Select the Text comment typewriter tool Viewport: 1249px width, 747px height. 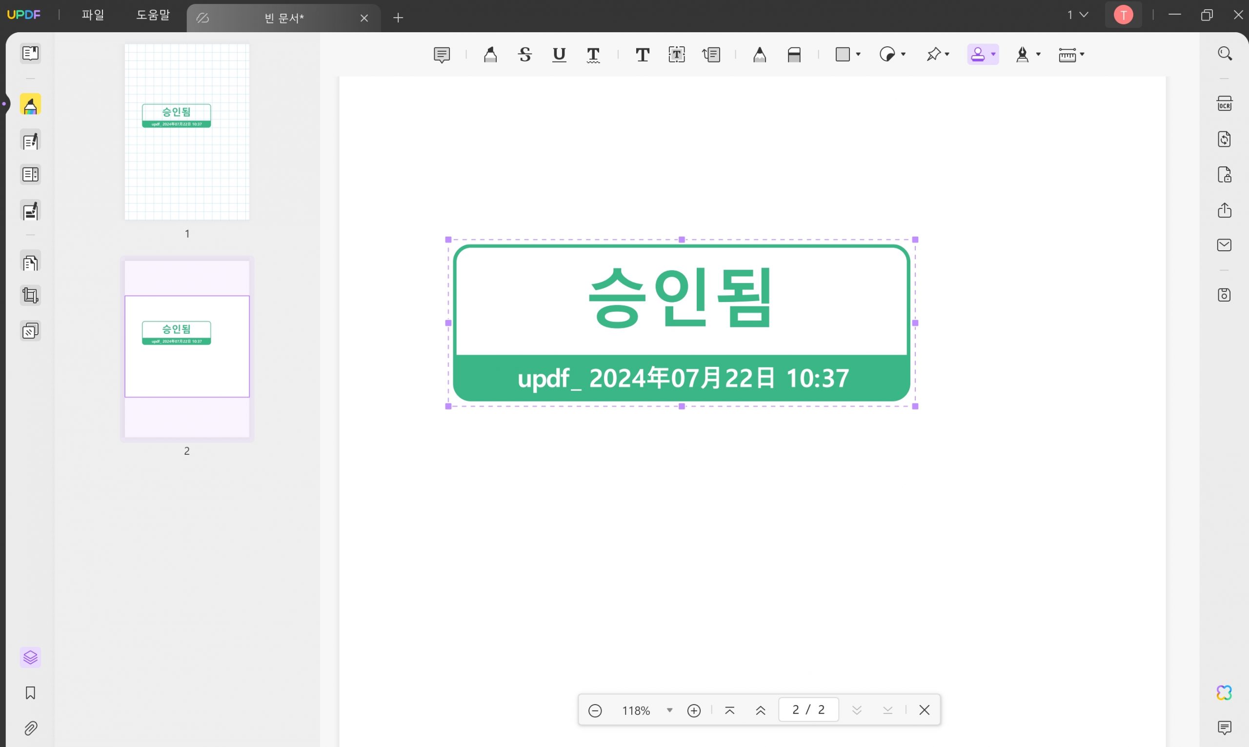click(x=642, y=54)
